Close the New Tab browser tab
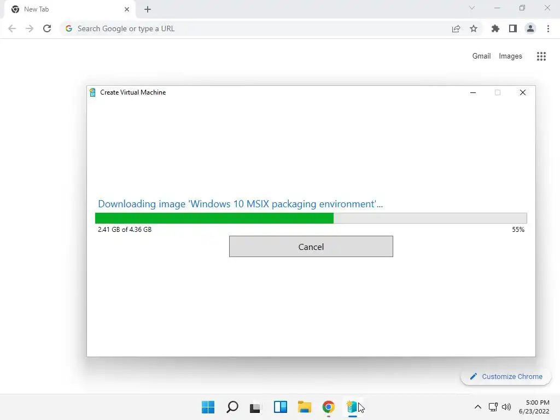 (x=127, y=9)
